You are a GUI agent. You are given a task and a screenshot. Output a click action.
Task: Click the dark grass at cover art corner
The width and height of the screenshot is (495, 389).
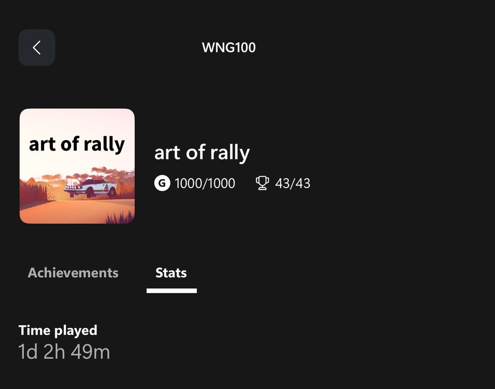[121, 217]
